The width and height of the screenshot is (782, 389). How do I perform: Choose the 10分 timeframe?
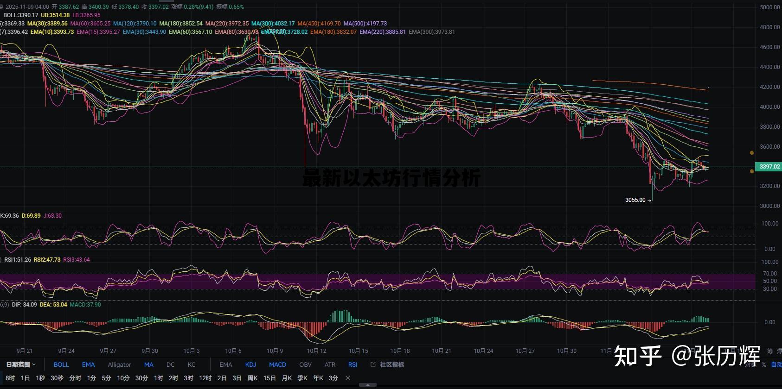[123, 378]
